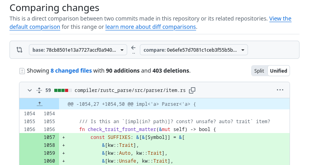This screenshot has width=309, height=165.
Task: Switch to Split diff view
Action: [259, 71]
